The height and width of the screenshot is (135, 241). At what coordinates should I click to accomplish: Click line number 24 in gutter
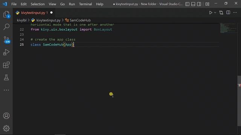22,39
